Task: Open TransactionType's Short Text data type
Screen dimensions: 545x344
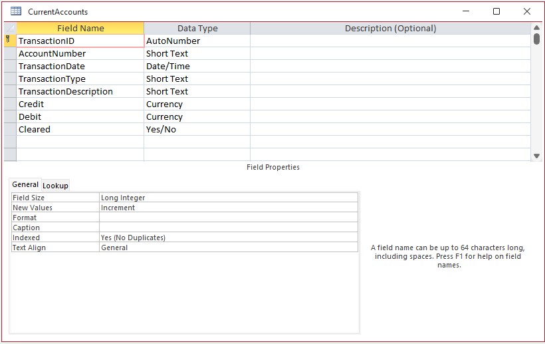Action: click(x=197, y=79)
